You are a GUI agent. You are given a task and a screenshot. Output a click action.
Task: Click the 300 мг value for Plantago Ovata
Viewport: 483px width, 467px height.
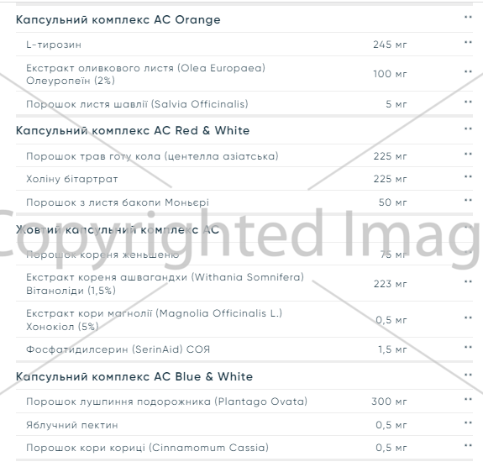[x=389, y=401]
